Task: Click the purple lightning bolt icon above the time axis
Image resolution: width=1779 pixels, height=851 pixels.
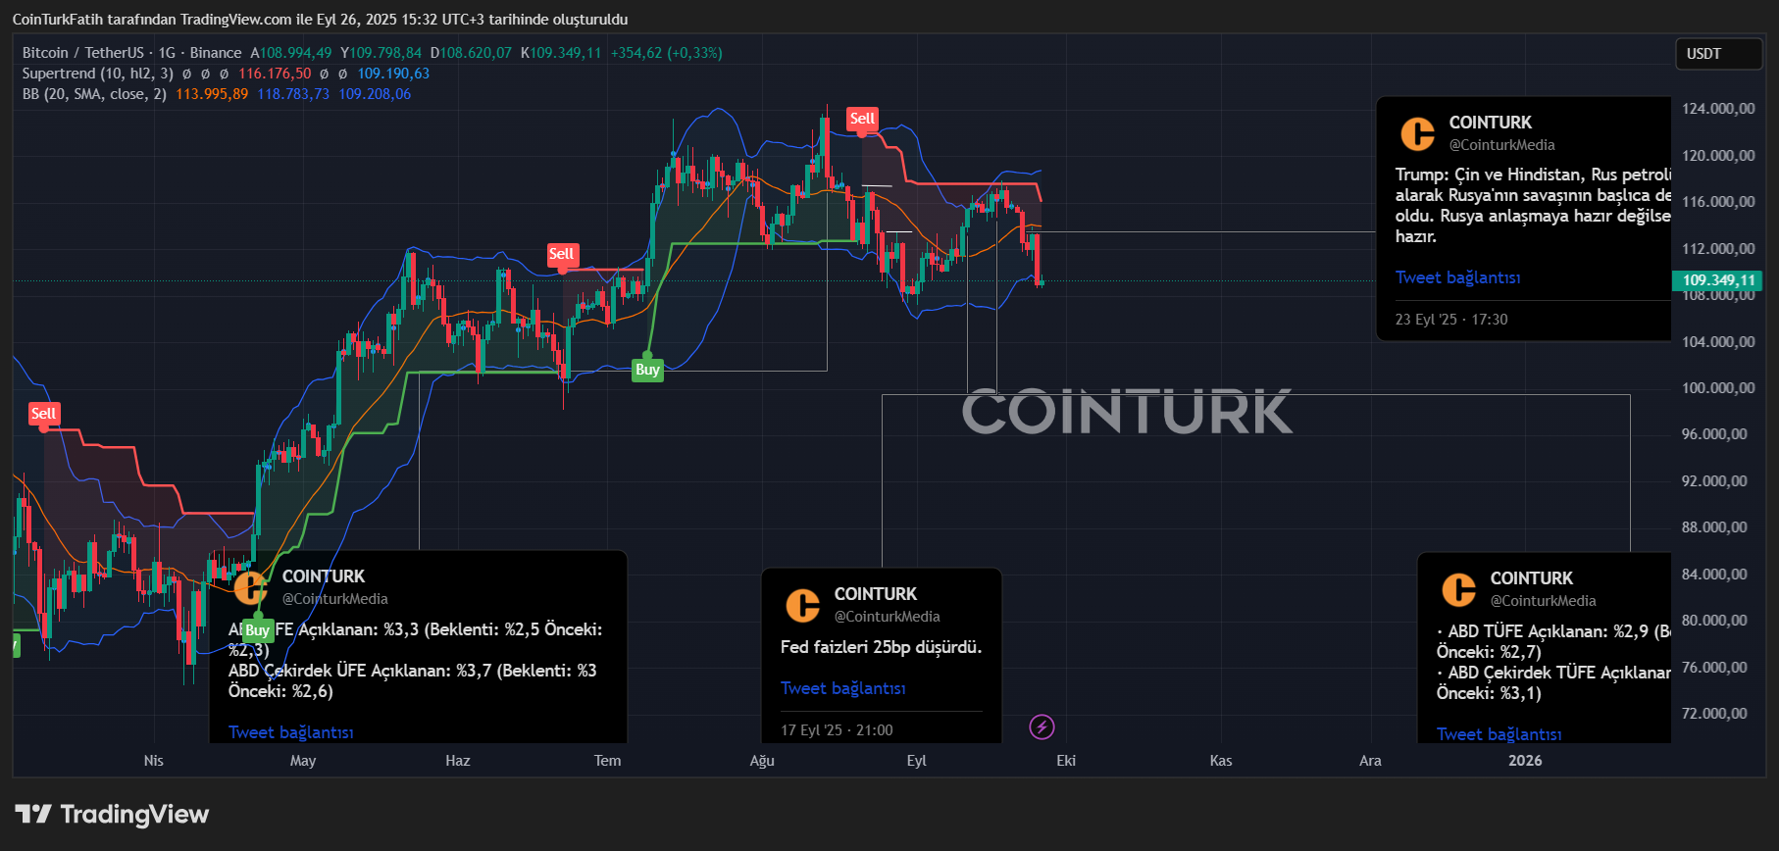Action: coord(1042,726)
